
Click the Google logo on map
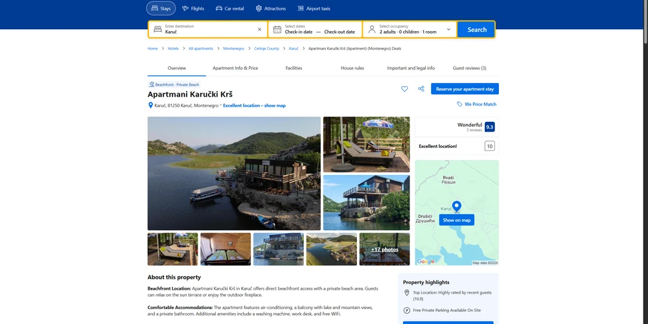click(426, 262)
